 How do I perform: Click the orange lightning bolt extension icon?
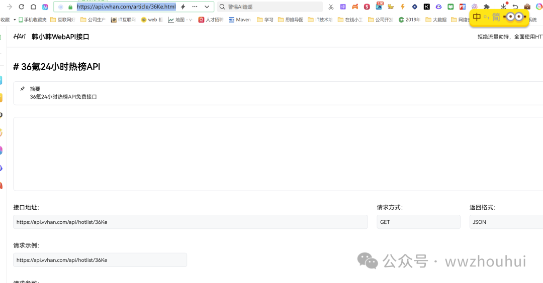point(402,7)
